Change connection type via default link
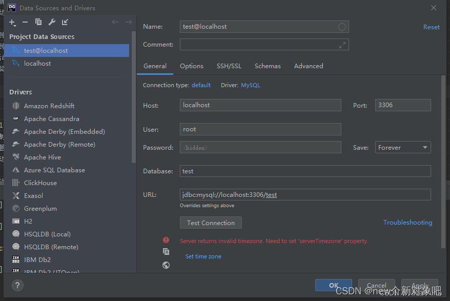The width and height of the screenshot is (450, 301). [201, 85]
